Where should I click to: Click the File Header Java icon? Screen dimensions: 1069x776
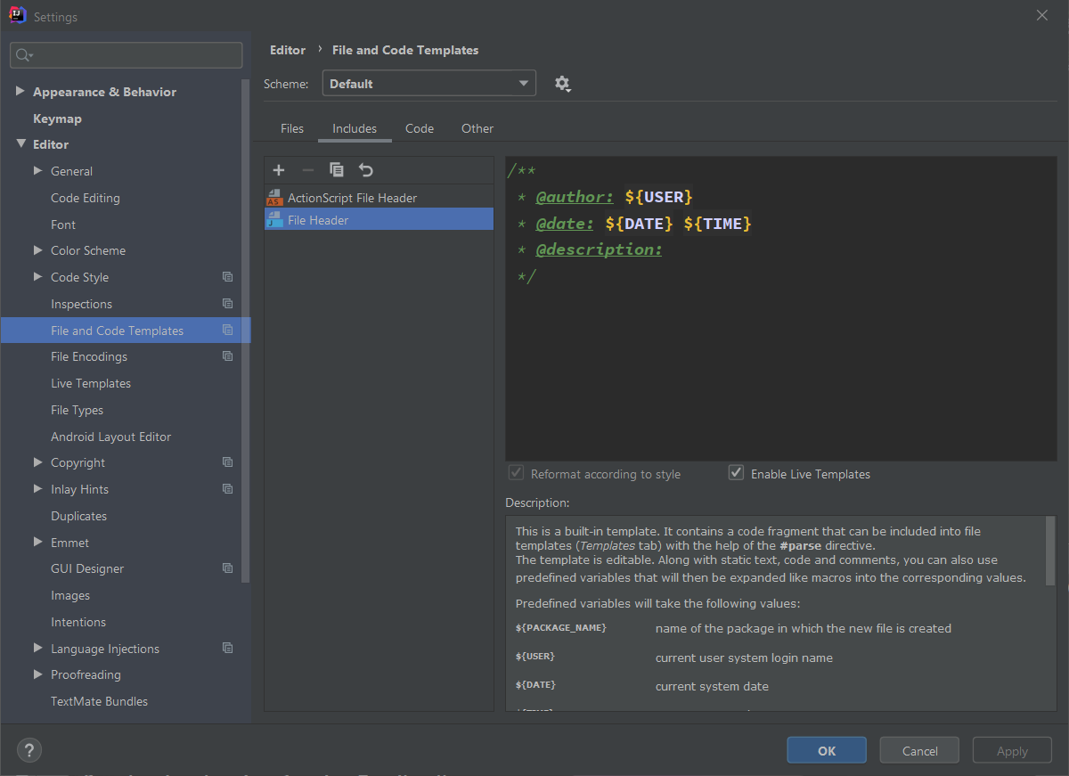tap(274, 219)
